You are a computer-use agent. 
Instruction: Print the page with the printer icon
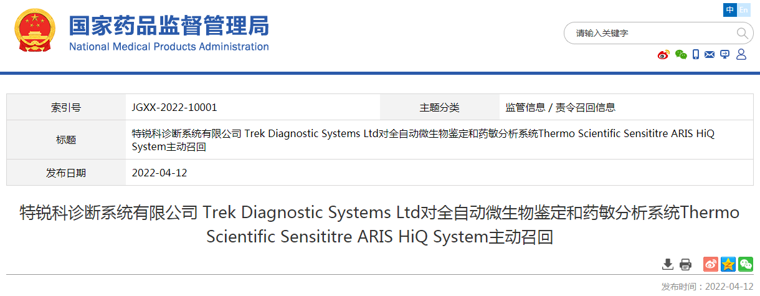[x=685, y=264]
